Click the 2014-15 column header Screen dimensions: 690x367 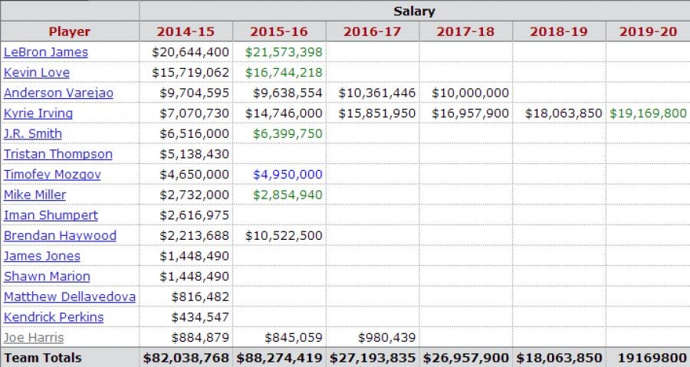click(186, 31)
